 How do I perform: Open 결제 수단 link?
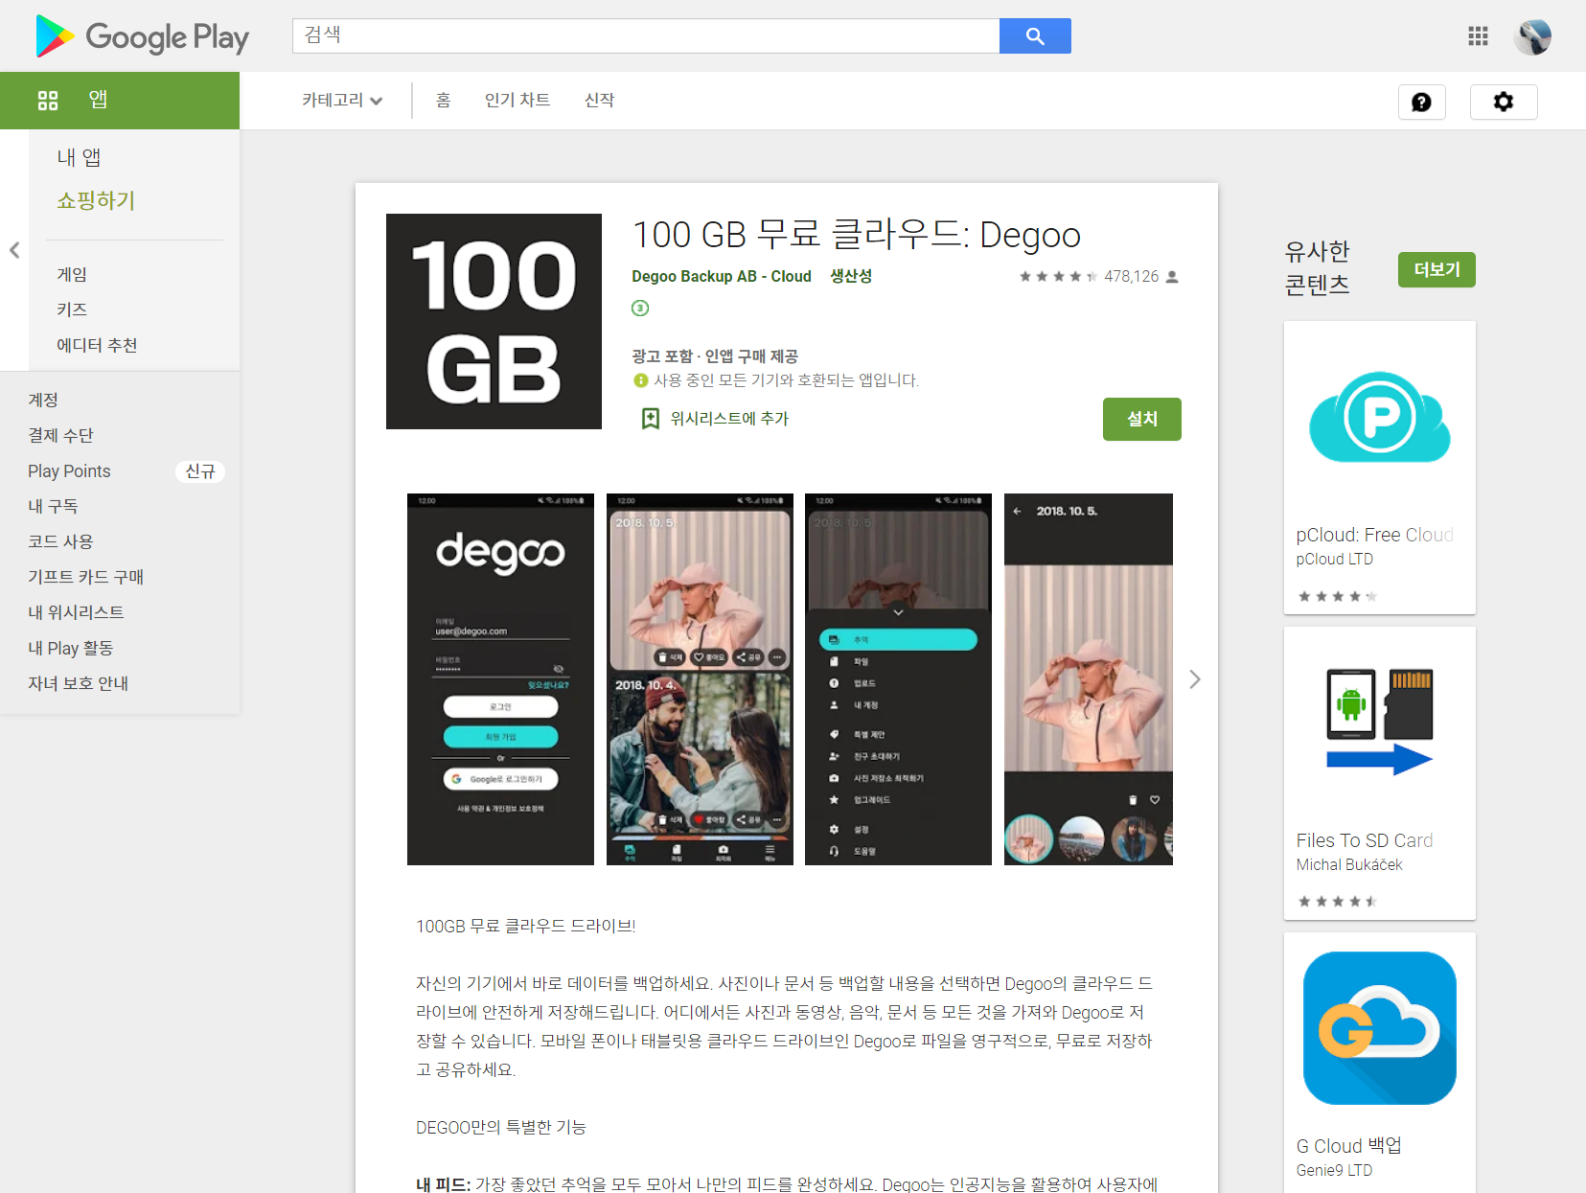tap(60, 435)
